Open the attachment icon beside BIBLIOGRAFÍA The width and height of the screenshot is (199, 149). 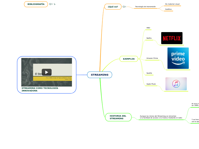pyautogui.click(x=55, y=4)
